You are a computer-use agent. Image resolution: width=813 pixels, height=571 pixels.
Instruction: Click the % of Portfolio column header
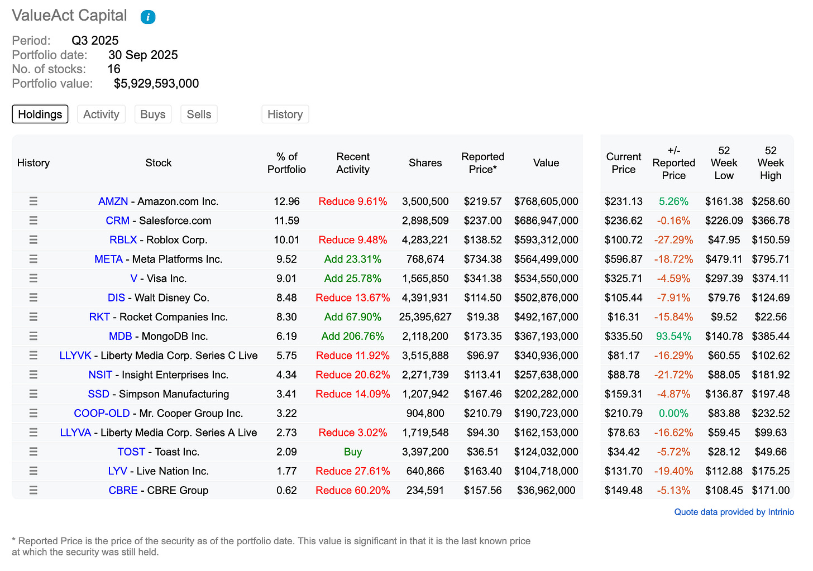coord(286,163)
